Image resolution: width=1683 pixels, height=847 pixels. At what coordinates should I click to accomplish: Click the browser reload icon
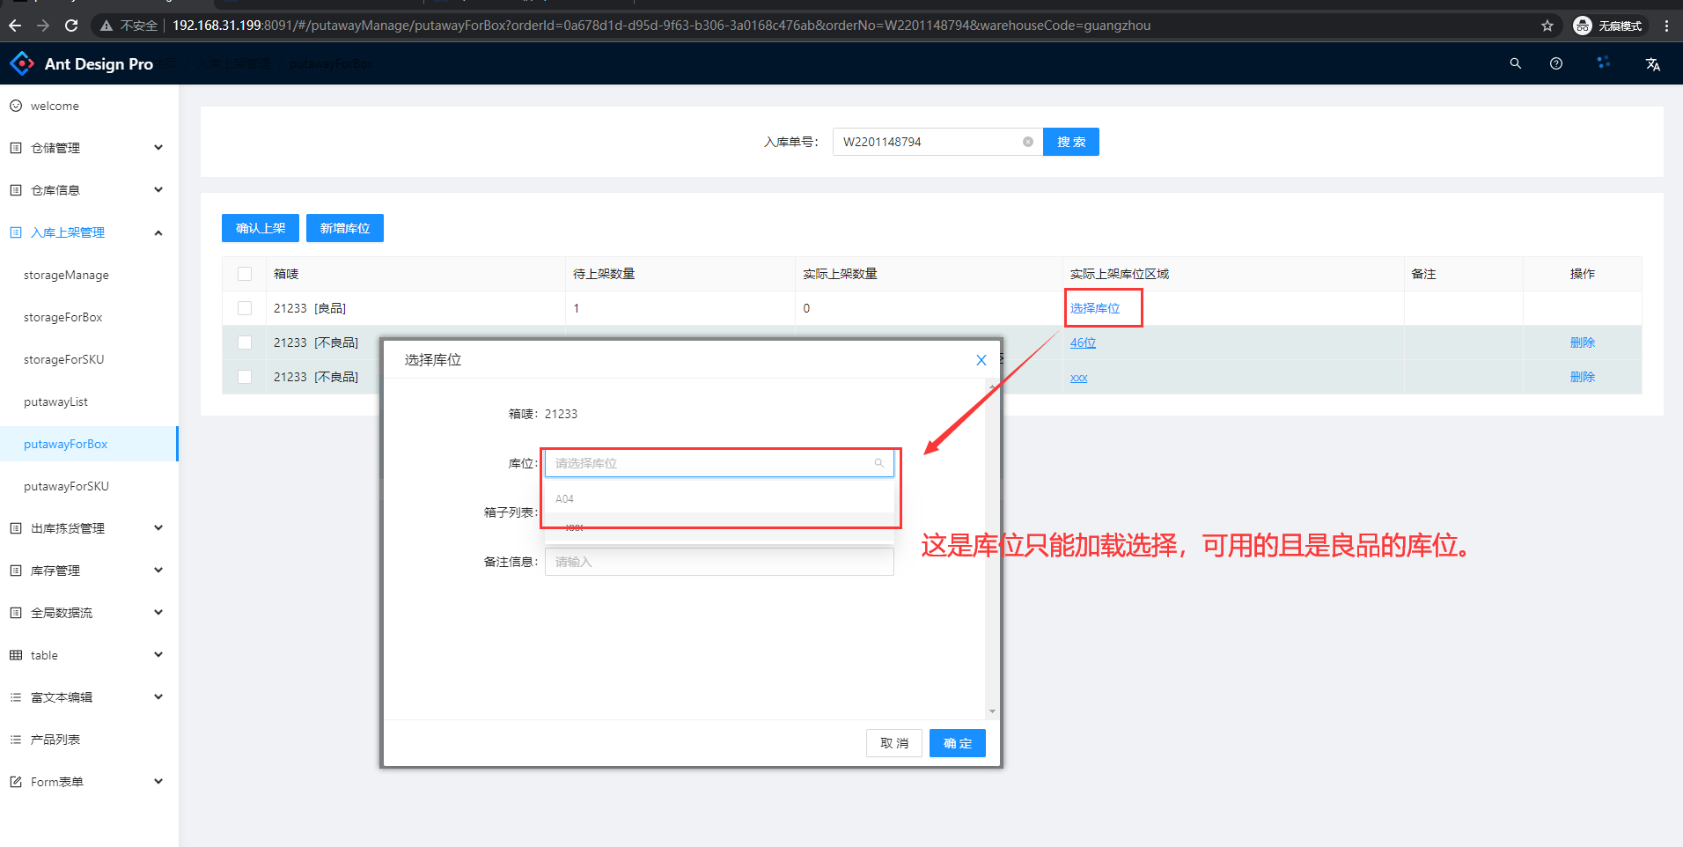click(x=71, y=26)
